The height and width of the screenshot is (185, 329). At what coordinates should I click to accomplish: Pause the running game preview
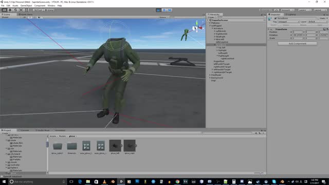click(x=164, y=10)
